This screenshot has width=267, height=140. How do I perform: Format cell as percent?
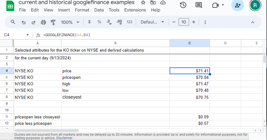point(99,22)
